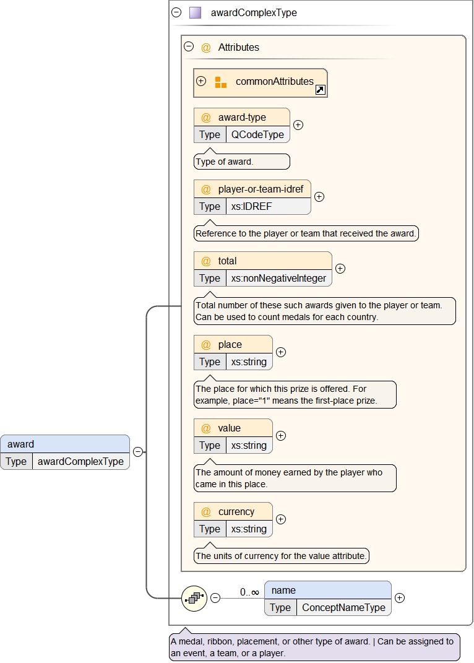Click the @ icon on total attribute

point(206,261)
